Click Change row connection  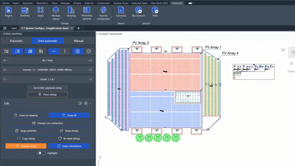pyautogui.click(x=47, y=123)
